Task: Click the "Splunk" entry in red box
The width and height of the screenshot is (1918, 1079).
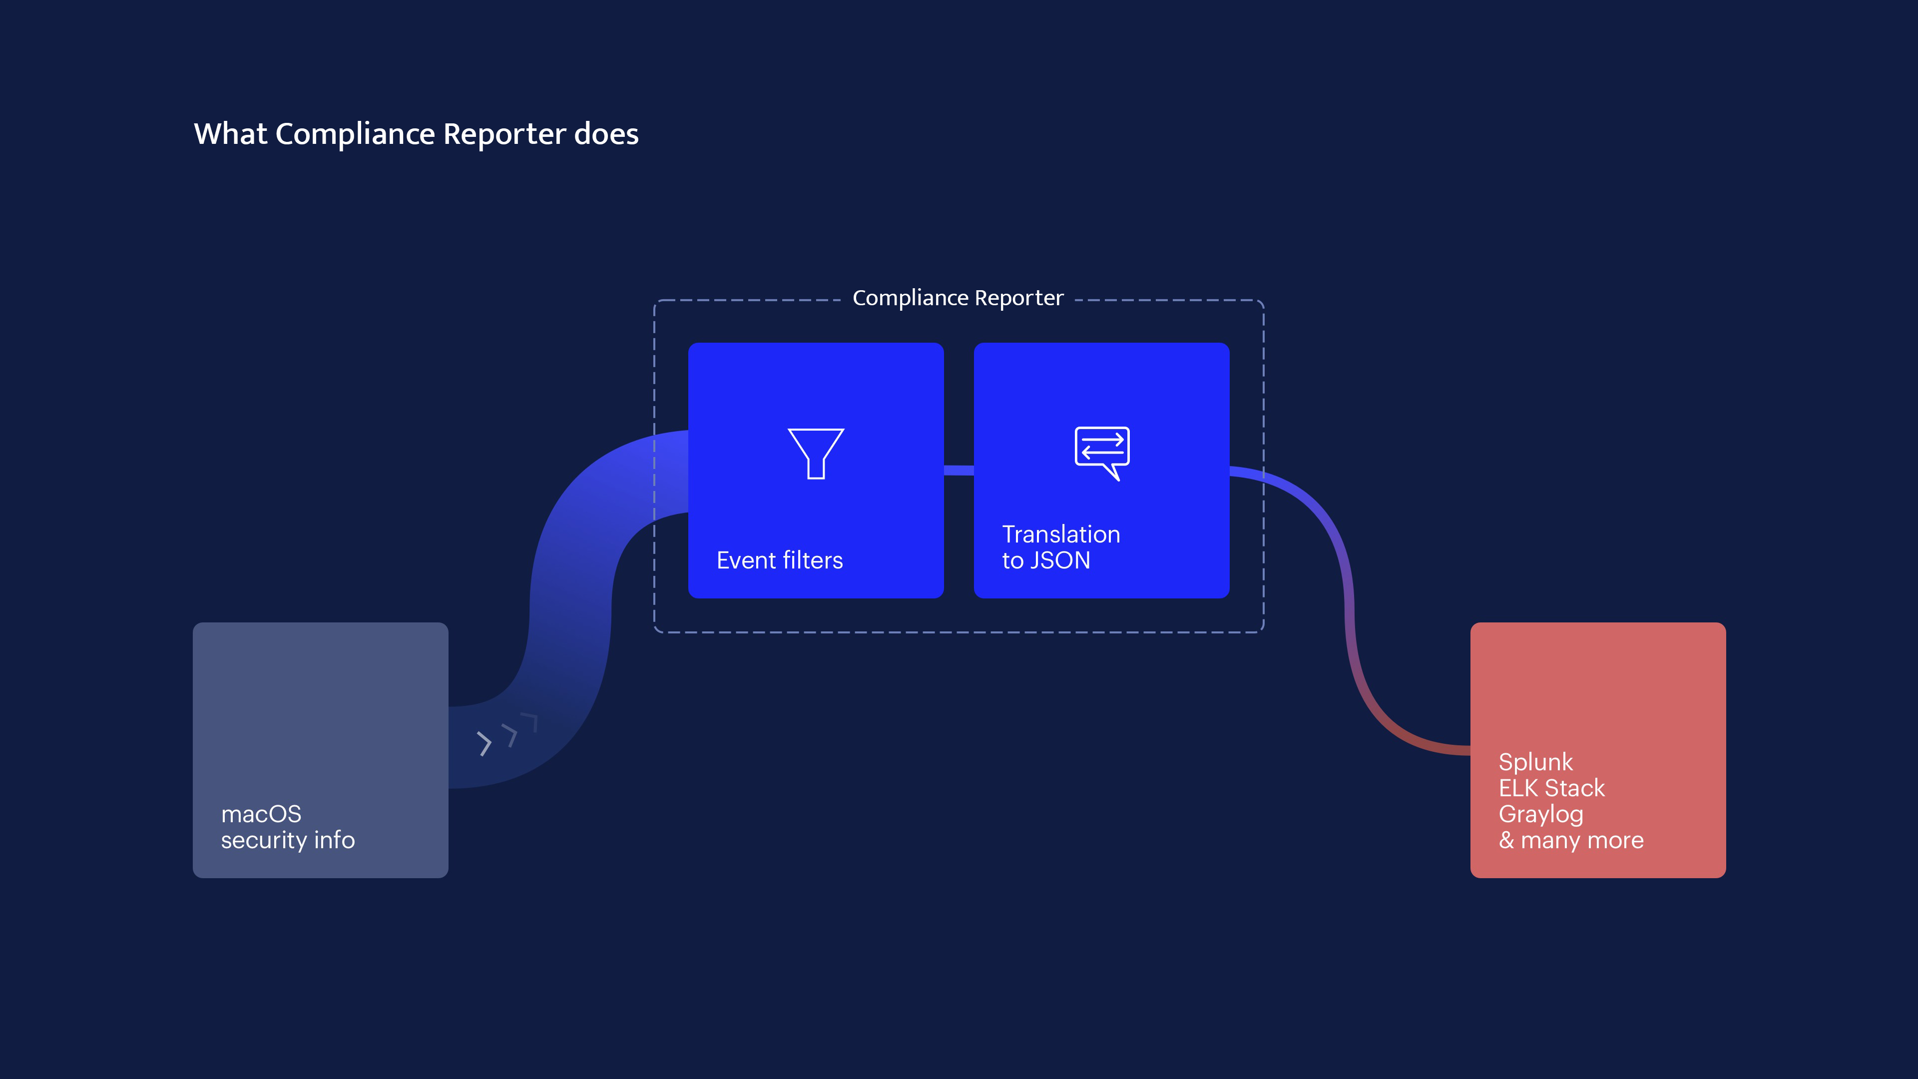Action: coord(1535,762)
